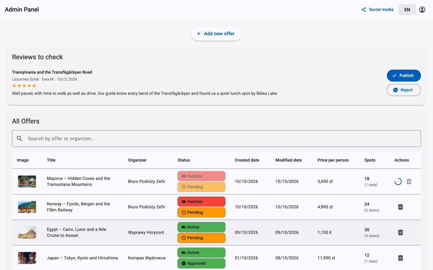Reject the Transylvania review
The image size is (433, 270).
(404, 90)
